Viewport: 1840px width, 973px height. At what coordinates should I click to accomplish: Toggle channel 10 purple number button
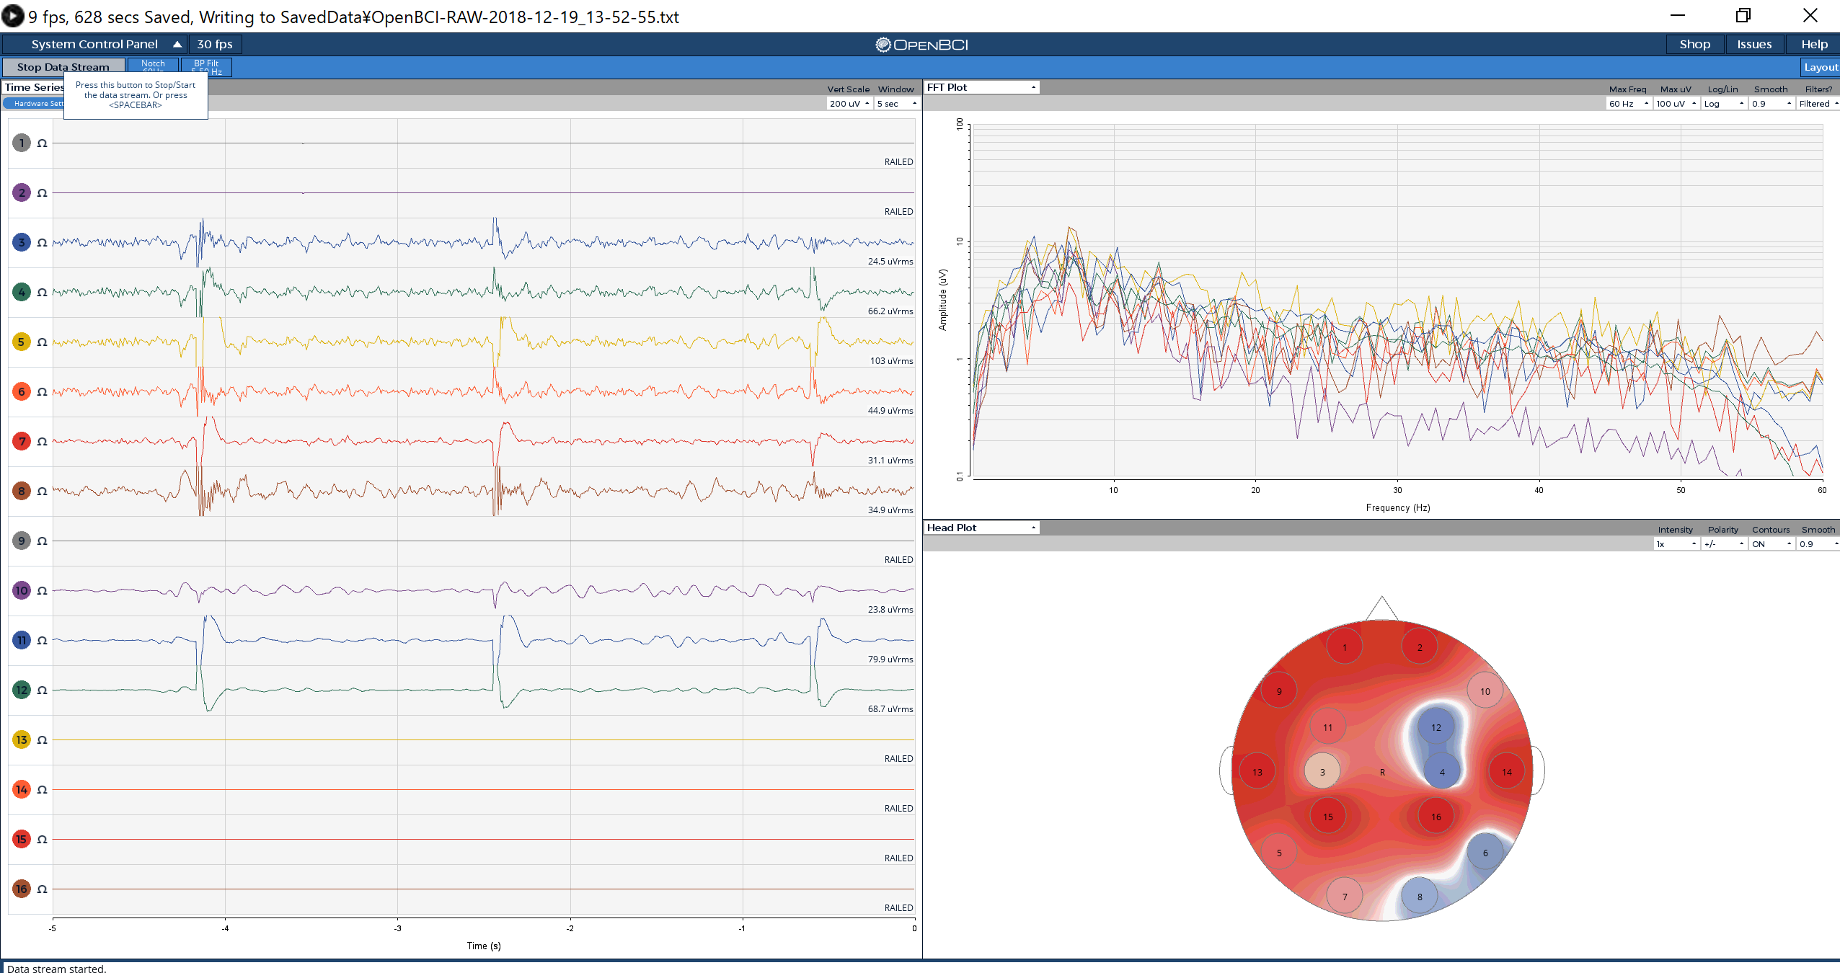[x=22, y=590]
